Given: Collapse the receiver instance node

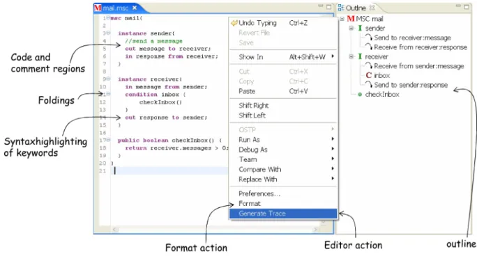Looking at the screenshot, I should coord(351,56).
